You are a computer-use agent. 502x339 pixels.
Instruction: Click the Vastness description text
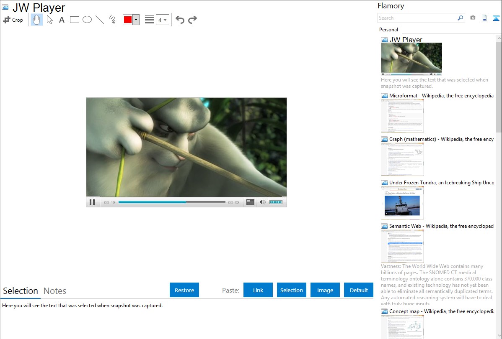[437, 285]
